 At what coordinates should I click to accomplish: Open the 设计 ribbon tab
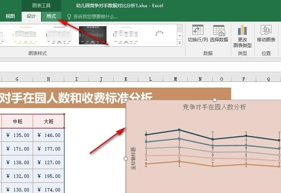(31, 16)
